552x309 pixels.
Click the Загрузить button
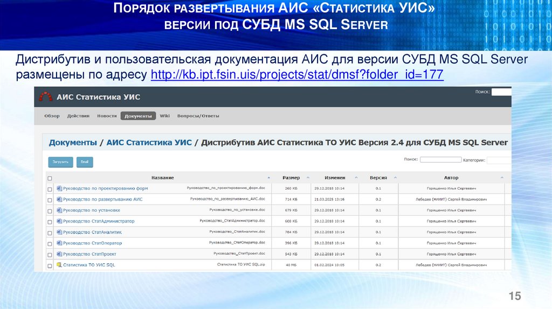(60, 161)
